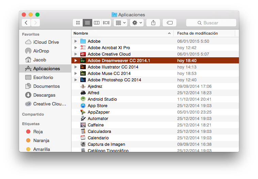Select the Adobe Acrobat icon

(x=83, y=47)
